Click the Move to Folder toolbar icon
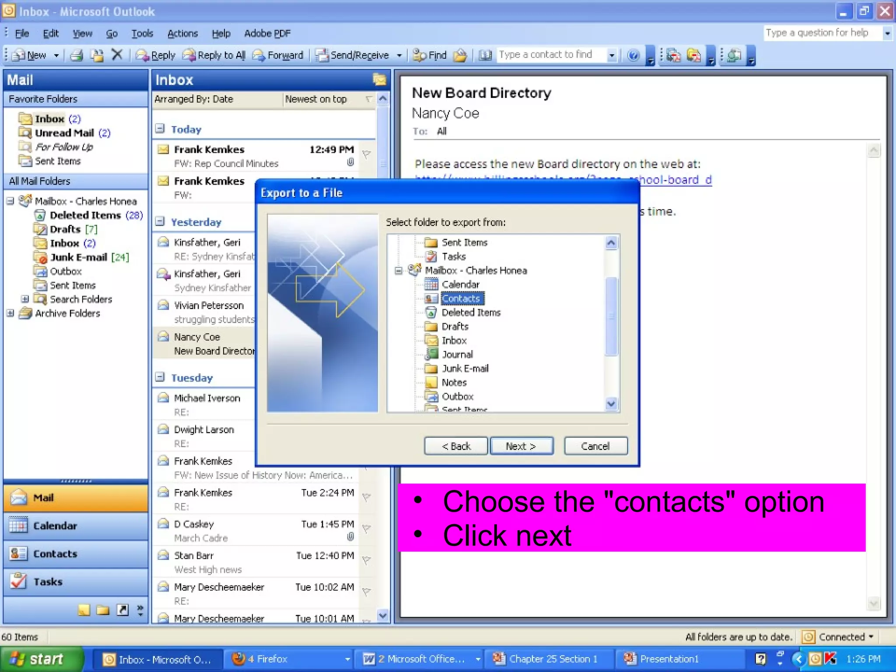Viewport: 896px width, 672px height. (97, 55)
